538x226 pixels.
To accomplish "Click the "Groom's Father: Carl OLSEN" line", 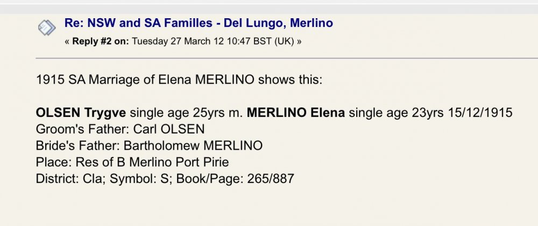I will coord(120,129).
